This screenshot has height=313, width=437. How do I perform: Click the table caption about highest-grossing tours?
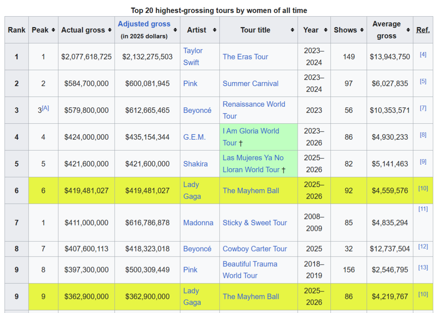[x=219, y=10]
